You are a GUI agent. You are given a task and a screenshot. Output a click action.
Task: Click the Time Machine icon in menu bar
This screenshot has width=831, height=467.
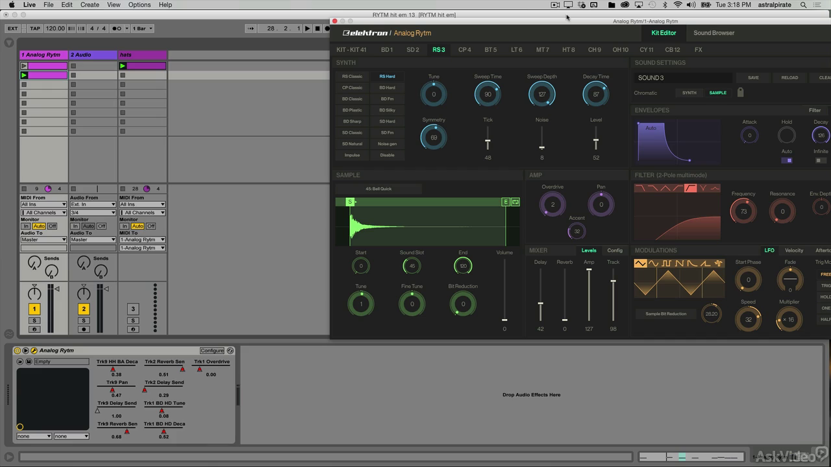click(x=653, y=5)
